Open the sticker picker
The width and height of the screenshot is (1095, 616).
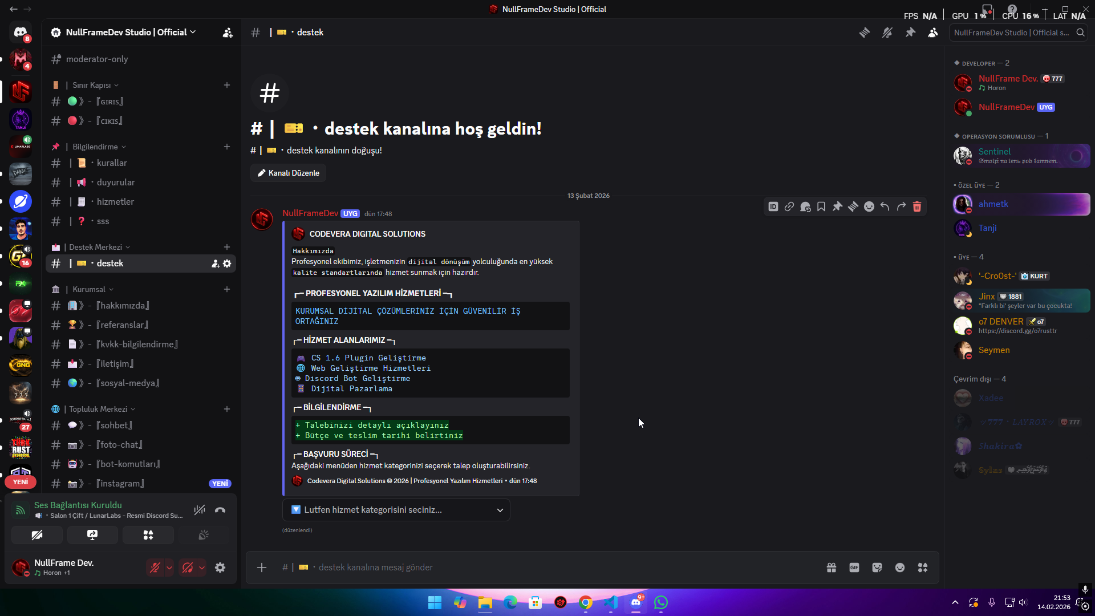[x=877, y=568]
